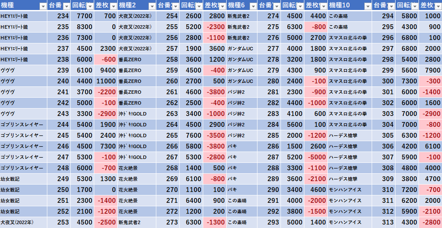Select machine number cell 274
442x228 pixels.
(269, 16)
